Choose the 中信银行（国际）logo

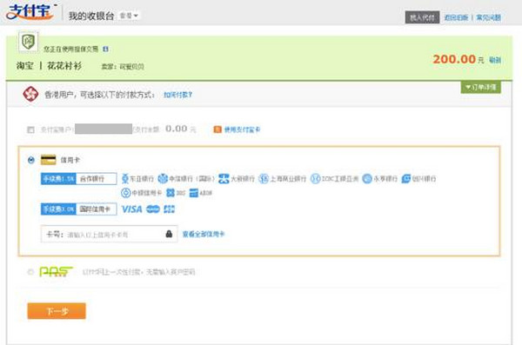tap(186, 179)
